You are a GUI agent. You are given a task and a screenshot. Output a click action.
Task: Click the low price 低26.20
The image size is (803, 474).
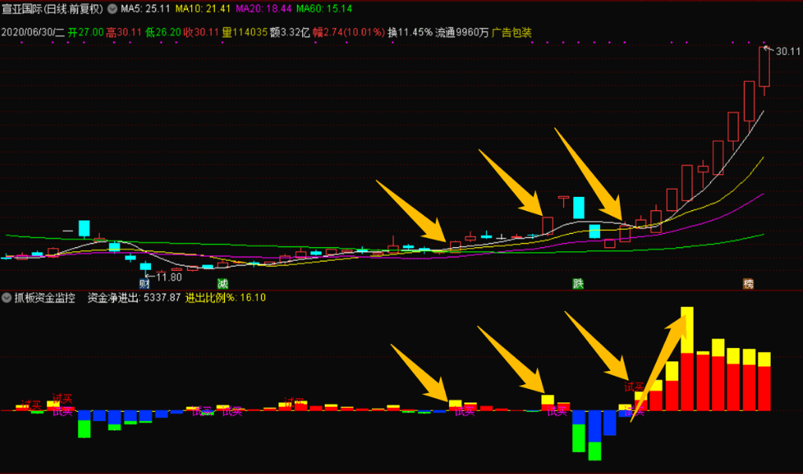point(163,33)
